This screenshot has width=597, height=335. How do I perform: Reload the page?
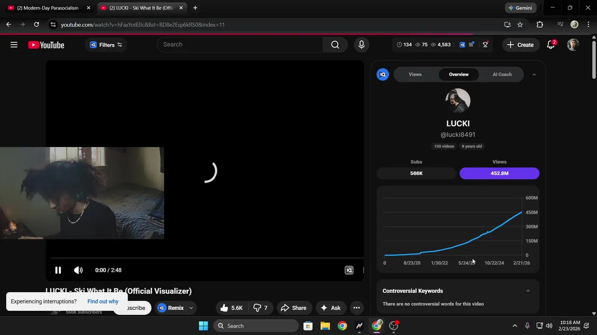(x=36, y=25)
